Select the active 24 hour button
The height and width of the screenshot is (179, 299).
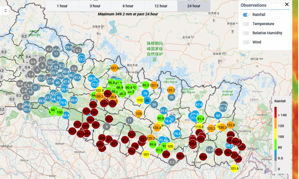tap(193, 6)
